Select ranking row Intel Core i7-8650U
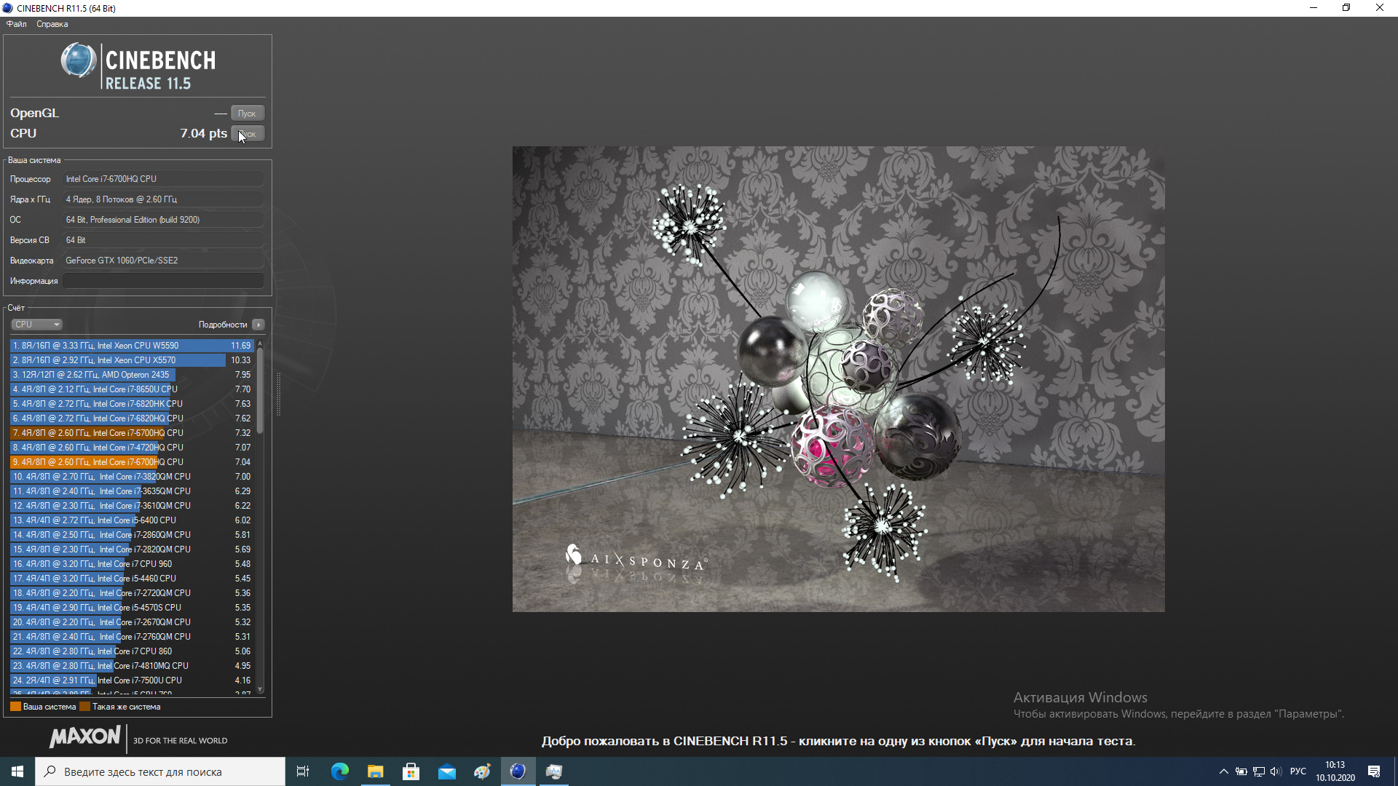The image size is (1398, 786). [x=132, y=389]
